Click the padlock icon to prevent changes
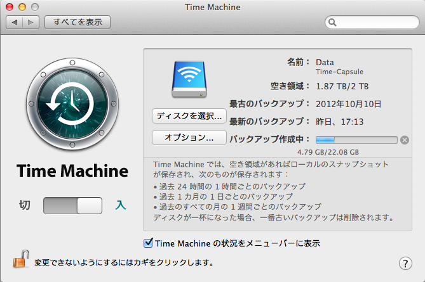 point(21,259)
